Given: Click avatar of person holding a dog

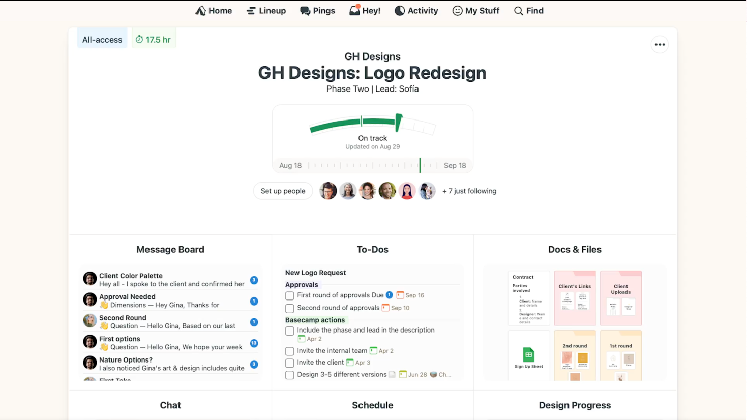Looking at the screenshot, I should click(x=427, y=191).
